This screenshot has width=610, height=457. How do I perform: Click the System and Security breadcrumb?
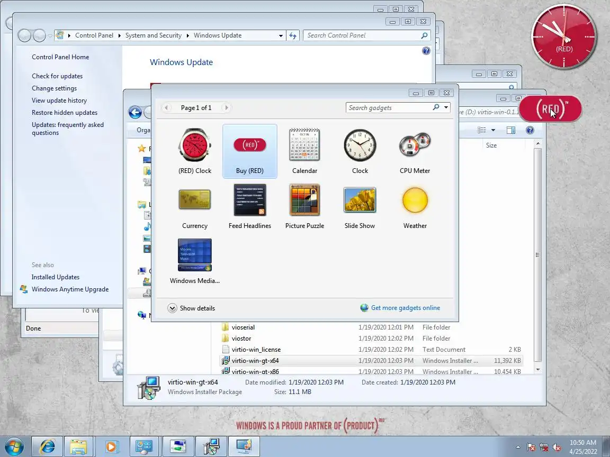153,35
